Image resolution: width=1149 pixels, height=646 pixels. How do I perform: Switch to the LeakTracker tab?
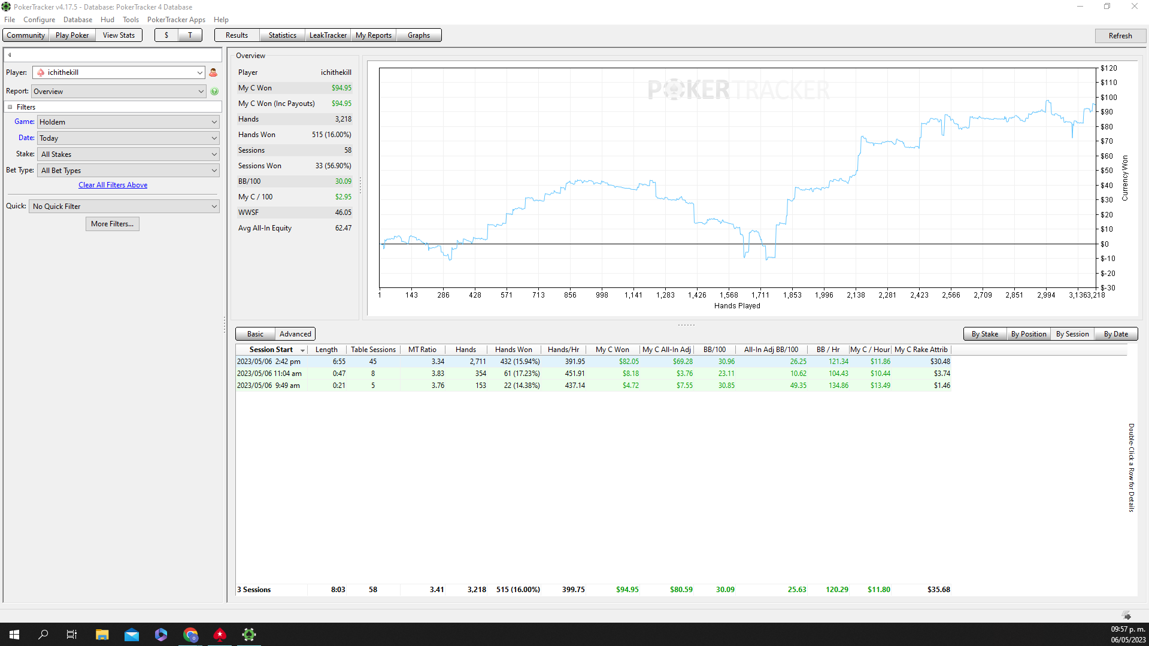(328, 35)
